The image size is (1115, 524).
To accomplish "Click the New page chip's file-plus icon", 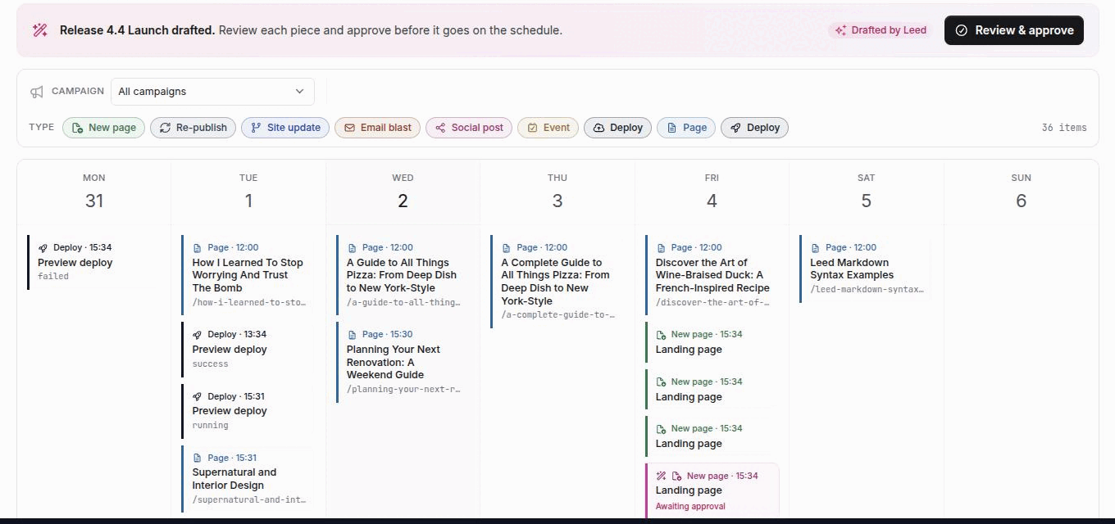I will coord(78,128).
